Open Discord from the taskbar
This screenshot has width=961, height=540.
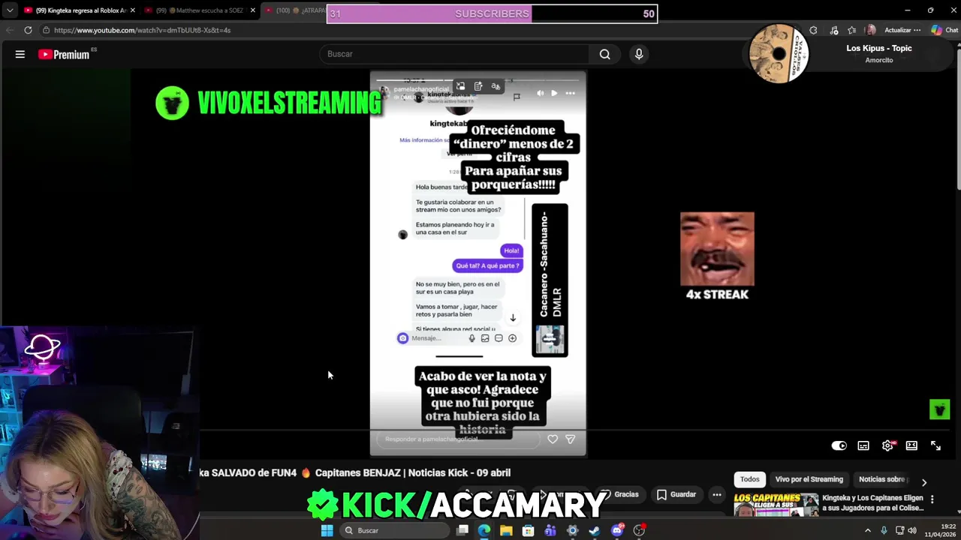coord(617,530)
